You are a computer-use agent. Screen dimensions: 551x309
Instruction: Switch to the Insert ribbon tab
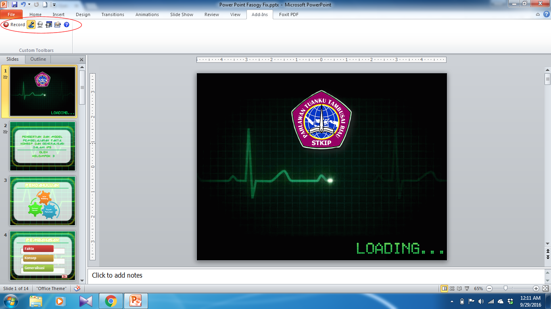(x=58, y=14)
